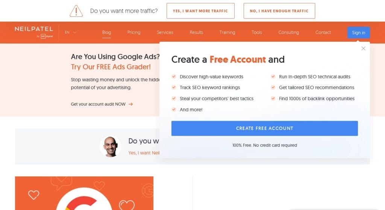Screen dimensions: 385x210
Task: Go to the Consulting page
Action: [288, 32]
